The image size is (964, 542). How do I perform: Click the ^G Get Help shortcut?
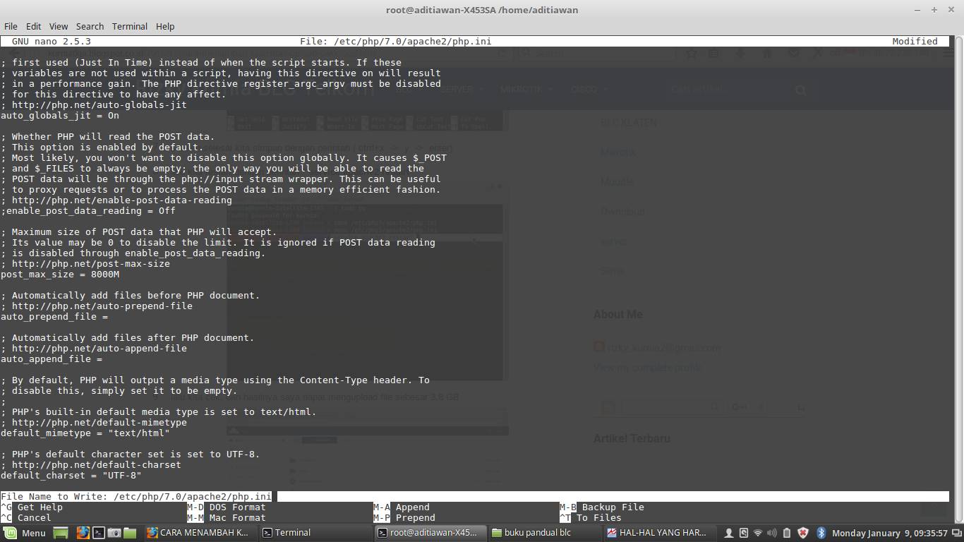(x=32, y=507)
